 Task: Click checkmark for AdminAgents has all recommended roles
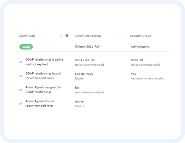[21, 103]
